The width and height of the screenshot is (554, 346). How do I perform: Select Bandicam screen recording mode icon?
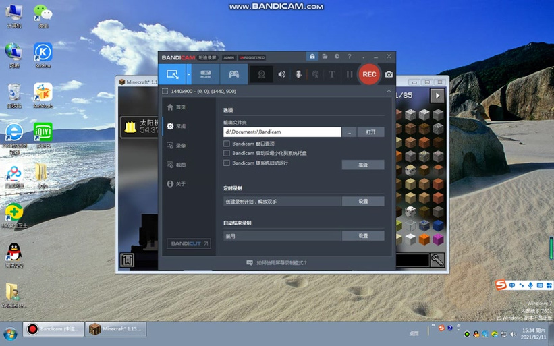tap(172, 74)
